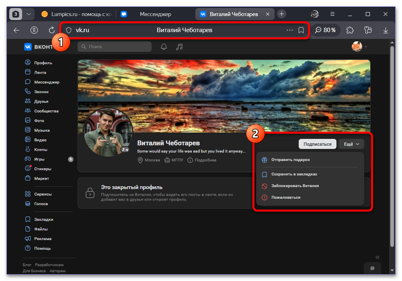Click the Фото sidebar icon
The width and height of the screenshot is (402, 281).
(28, 120)
